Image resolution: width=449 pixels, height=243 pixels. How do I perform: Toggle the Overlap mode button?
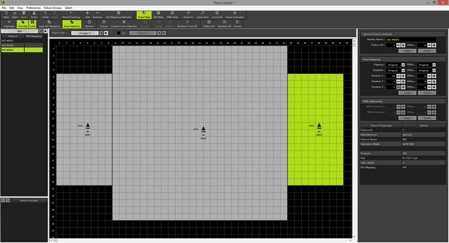click(22, 24)
